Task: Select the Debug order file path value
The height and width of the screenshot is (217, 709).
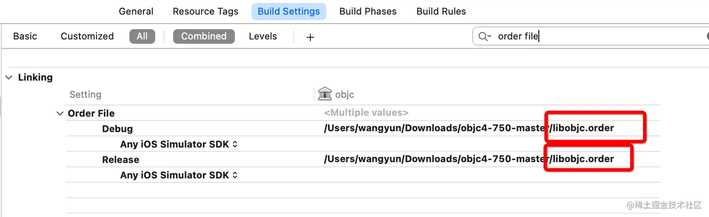Action: [x=468, y=128]
